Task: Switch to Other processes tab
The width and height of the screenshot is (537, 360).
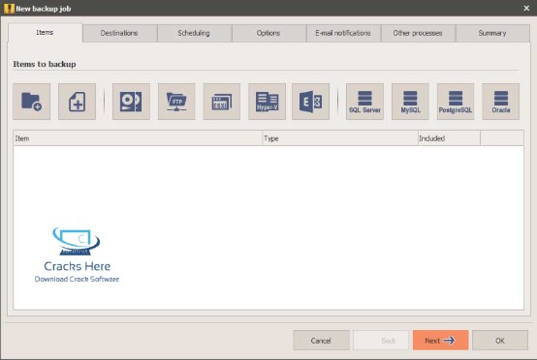Action: pyautogui.click(x=418, y=33)
